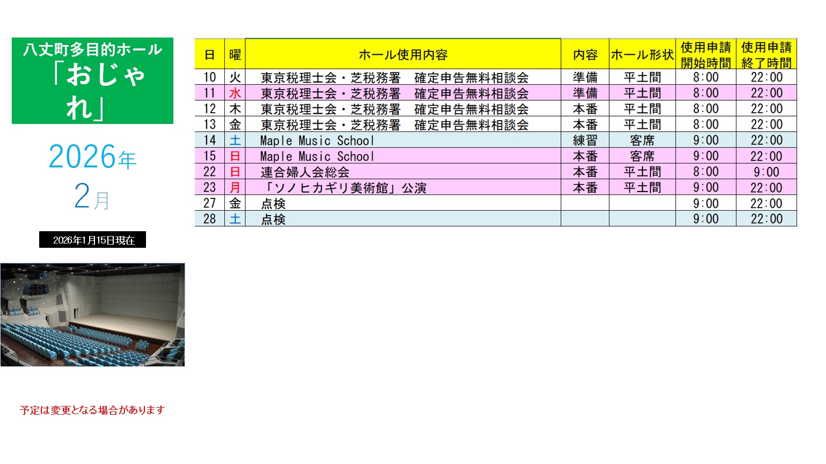Click the 練習 cell in the 内容 column

point(584,141)
